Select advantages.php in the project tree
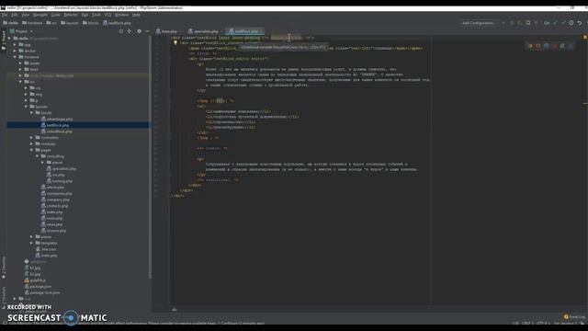 (57, 119)
